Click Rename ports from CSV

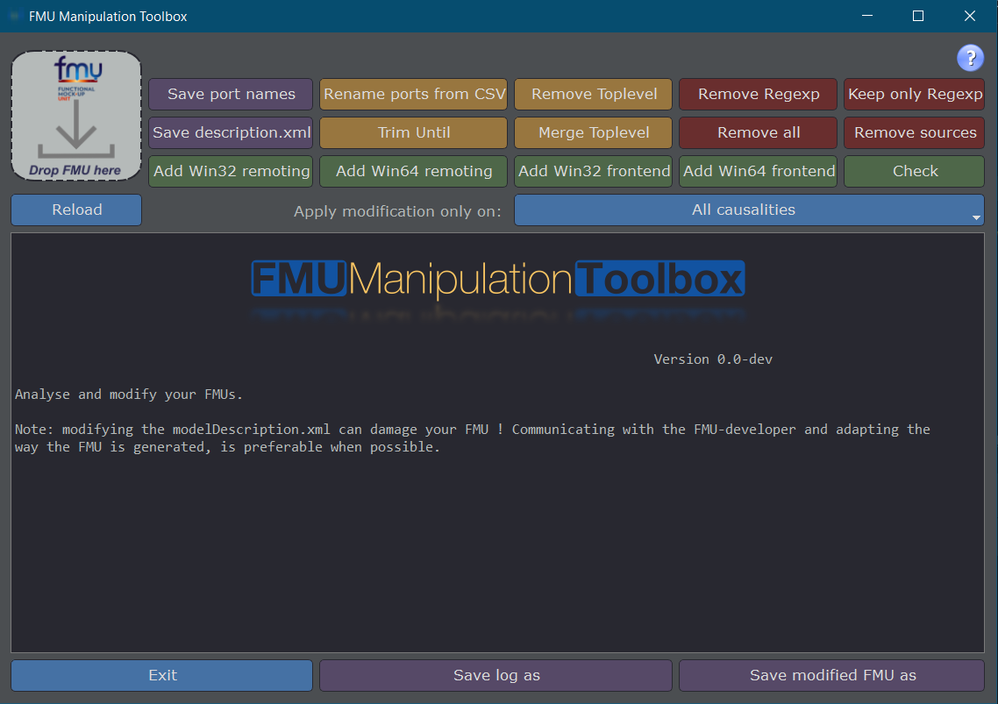pyautogui.click(x=413, y=95)
